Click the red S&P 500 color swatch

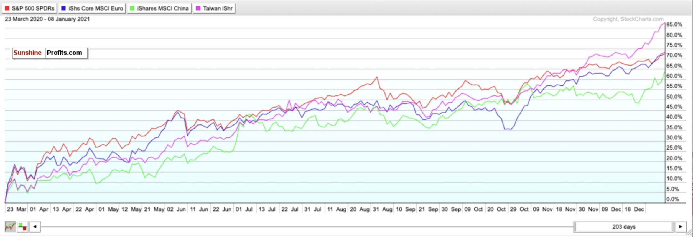[7, 8]
